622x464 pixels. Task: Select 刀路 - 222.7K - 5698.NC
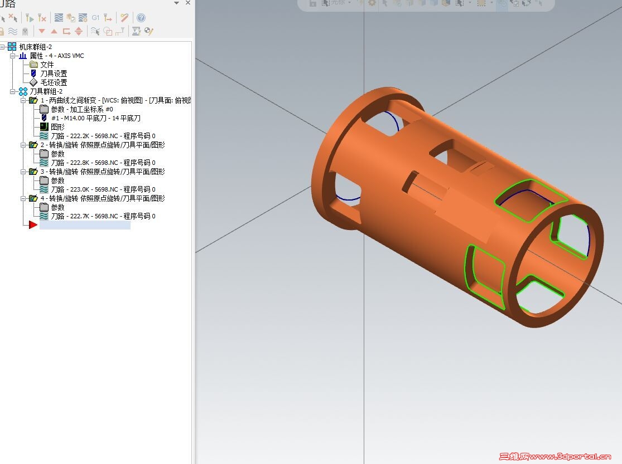103,216
